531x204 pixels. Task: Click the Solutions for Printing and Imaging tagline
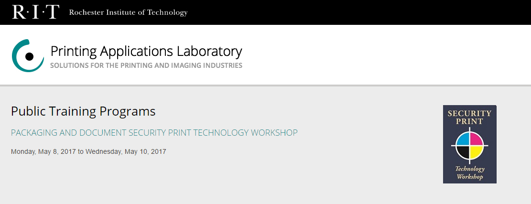(146, 65)
